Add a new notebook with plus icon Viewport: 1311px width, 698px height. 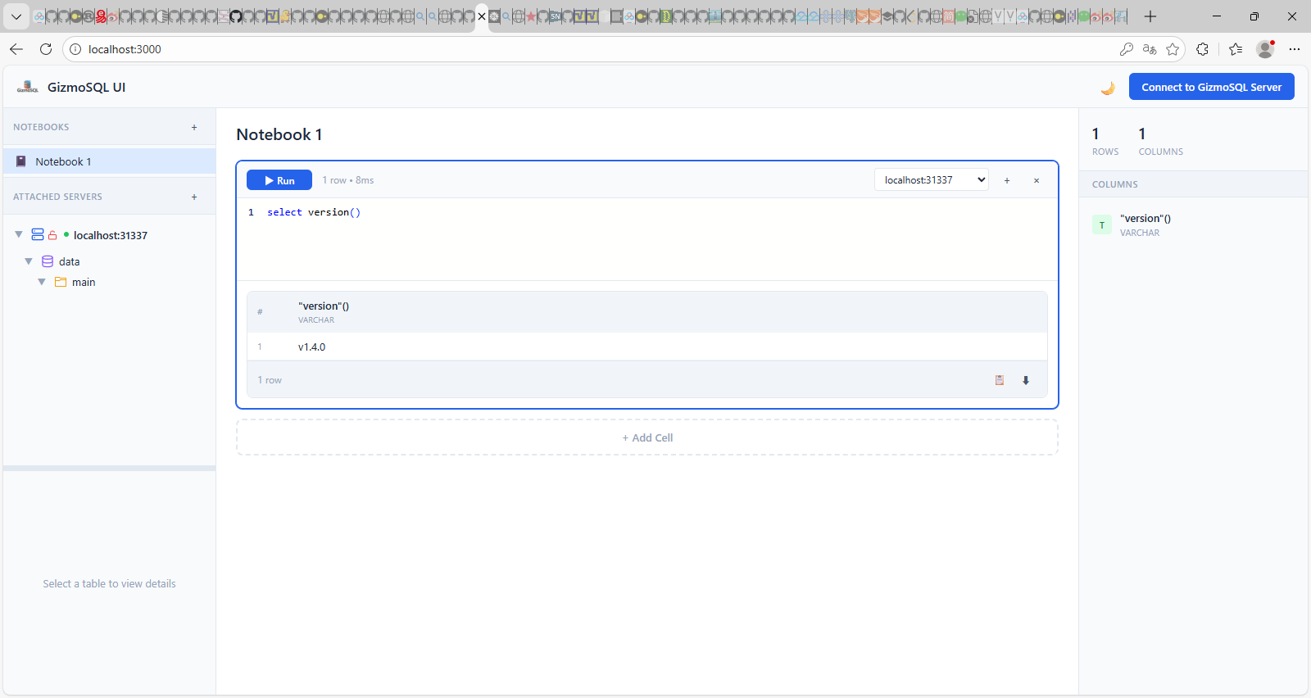pos(194,127)
